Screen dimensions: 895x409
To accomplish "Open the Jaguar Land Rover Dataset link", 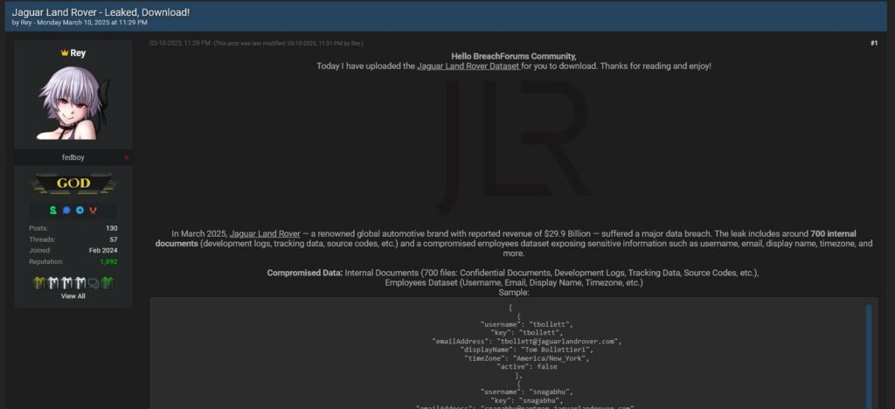I will pyautogui.click(x=468, y=66).
